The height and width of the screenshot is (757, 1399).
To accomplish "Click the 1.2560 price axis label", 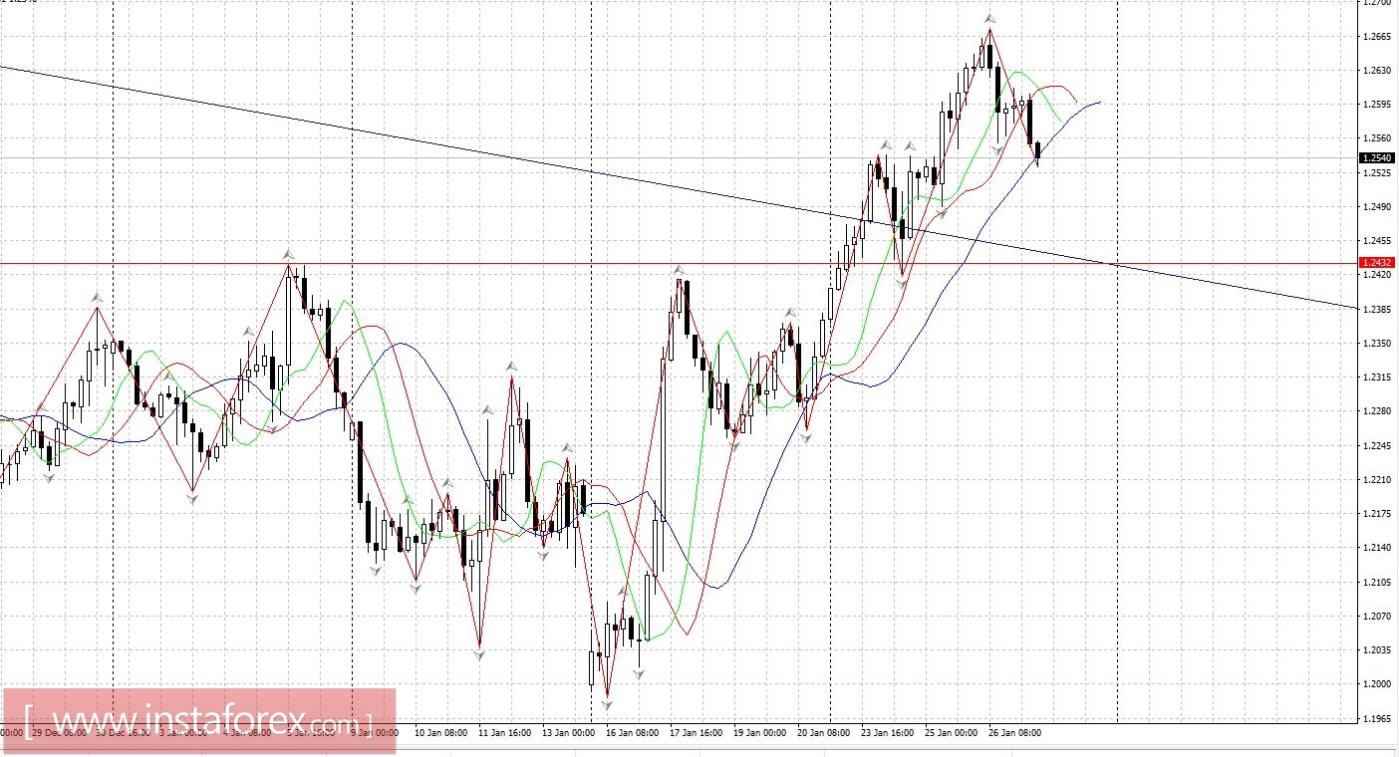I will point(1377,138).
